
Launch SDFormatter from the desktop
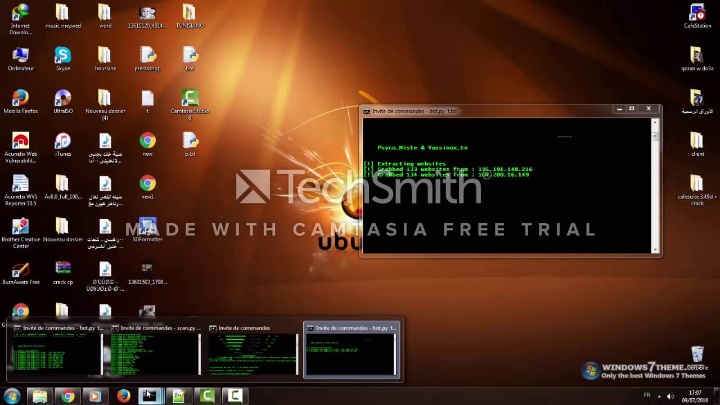coord(147,229)
